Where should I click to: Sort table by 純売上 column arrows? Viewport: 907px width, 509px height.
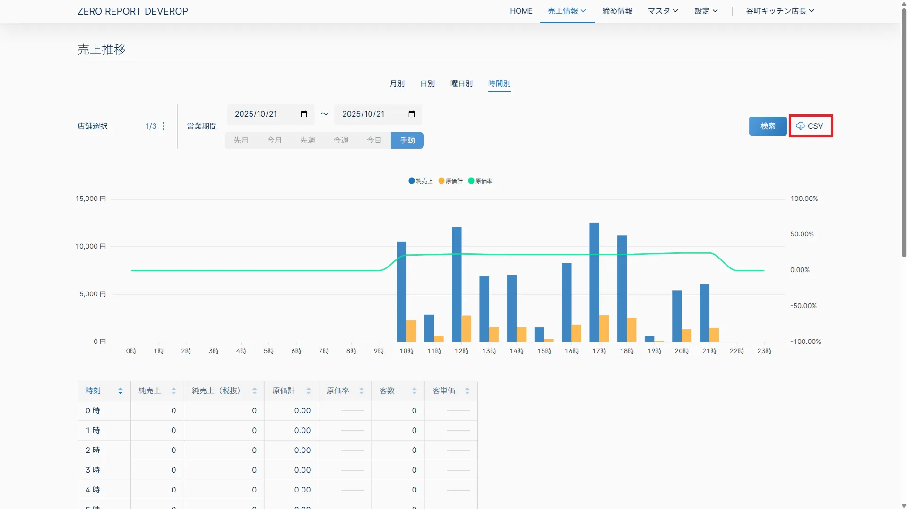[x=173, y=391]
